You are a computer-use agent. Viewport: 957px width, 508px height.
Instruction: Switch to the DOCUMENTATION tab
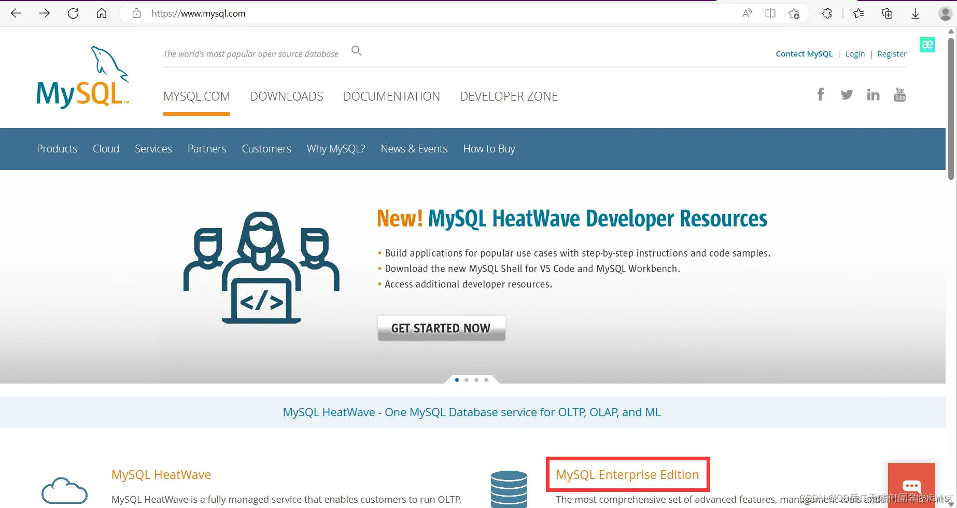coord(391,96)
